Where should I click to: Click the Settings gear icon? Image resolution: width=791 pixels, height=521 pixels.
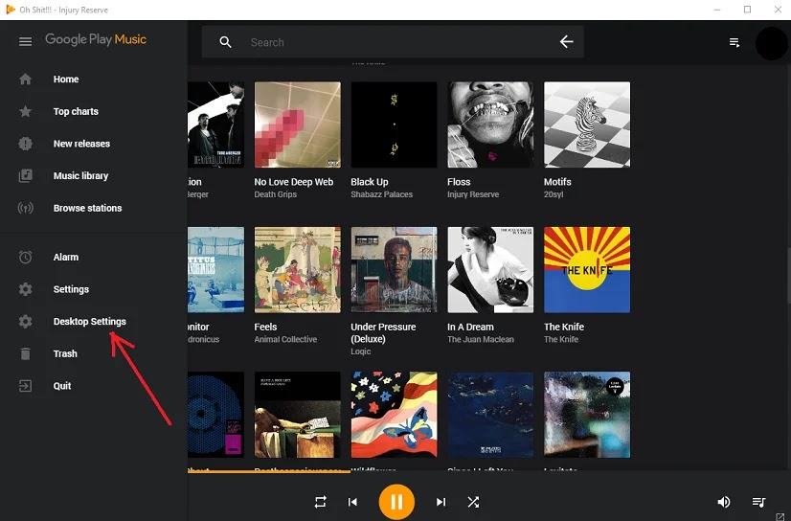point(25,289)
